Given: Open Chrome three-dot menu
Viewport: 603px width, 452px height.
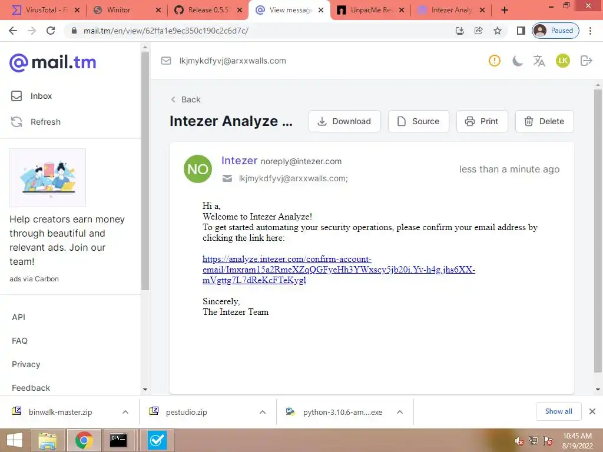Looking at the screenshot, I should (590, 31).
